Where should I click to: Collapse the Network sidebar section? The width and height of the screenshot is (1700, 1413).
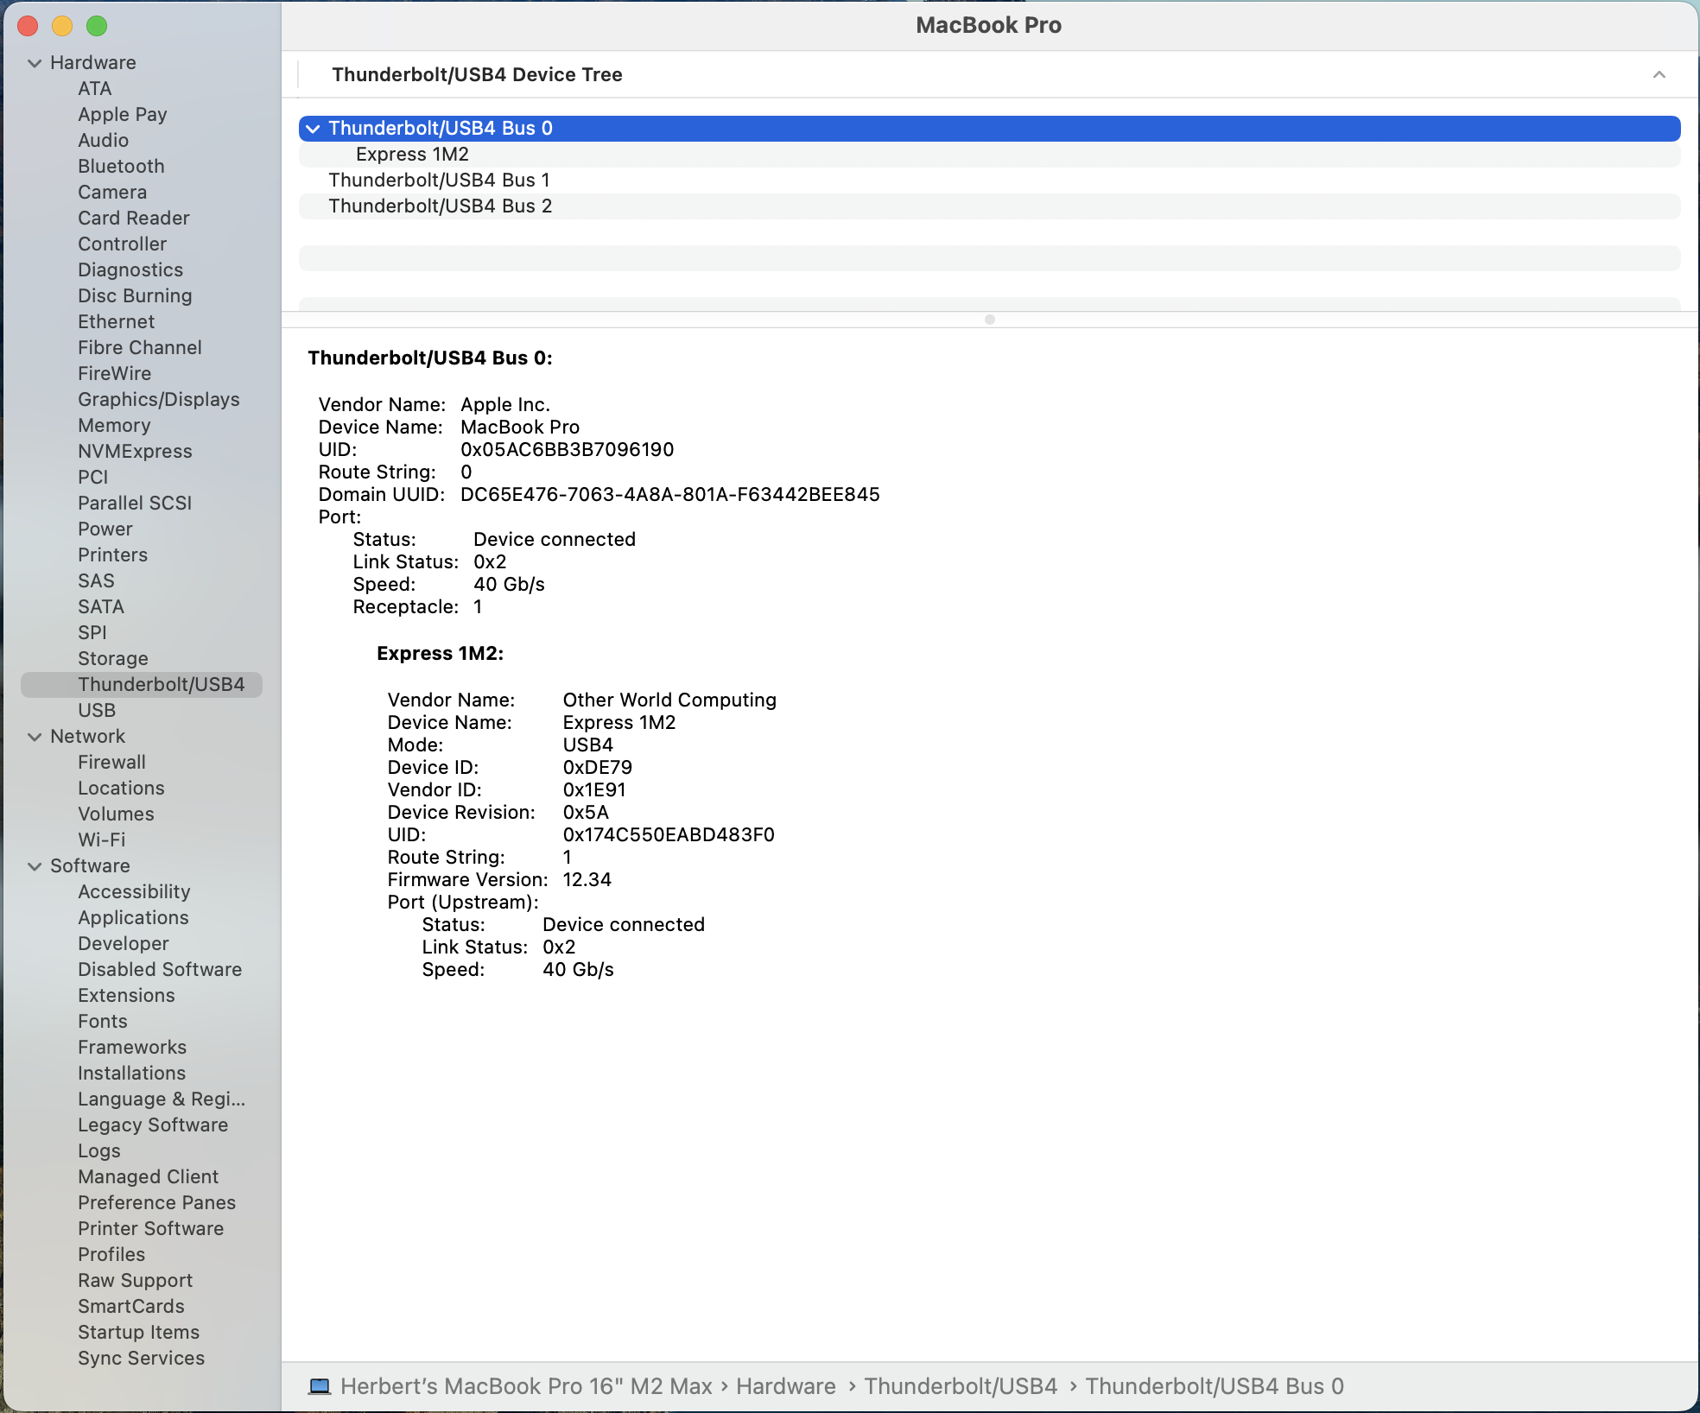[x=35, y=737]
